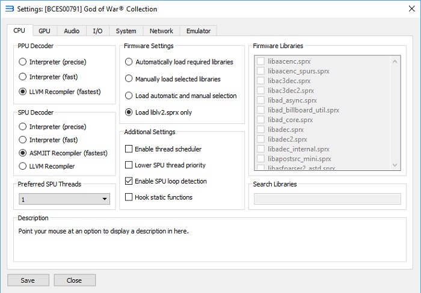Check Hook static functions option

129,197
